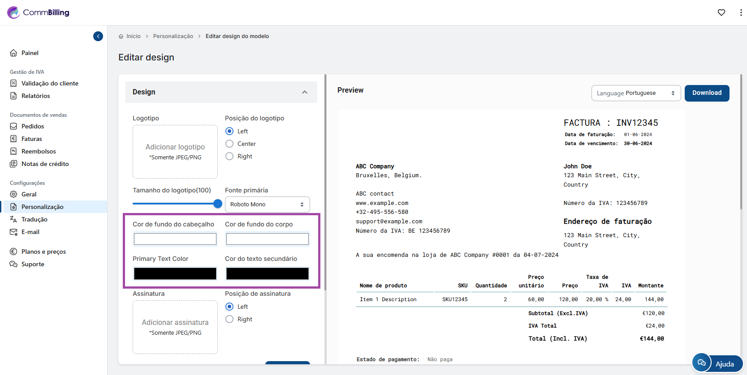Select Right logo position
Viewport: 747px width, 375px height.
pyautogui.click(x=229, y=156)
